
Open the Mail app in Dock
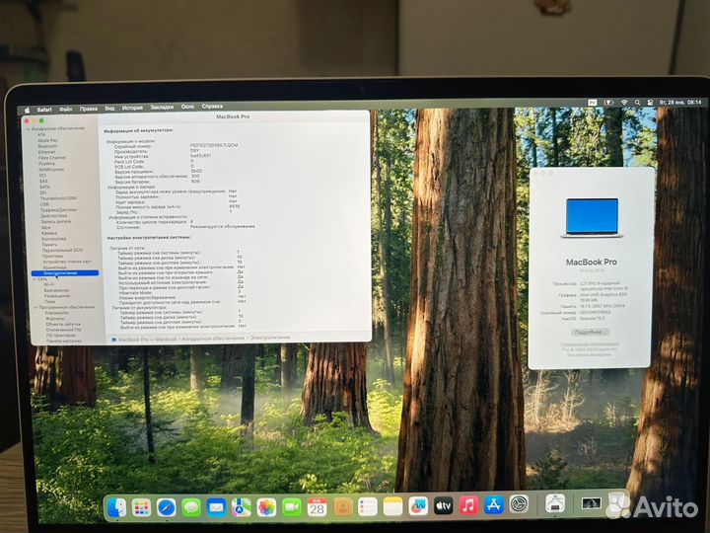216,507
